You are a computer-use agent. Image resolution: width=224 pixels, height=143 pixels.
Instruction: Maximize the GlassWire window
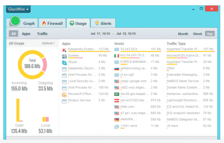pyautogui.click(x=201, y=9)
